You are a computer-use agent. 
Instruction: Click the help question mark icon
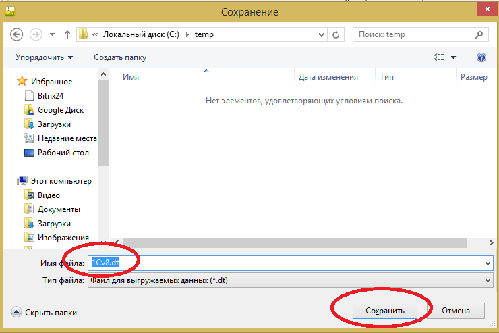click(481, 58)
